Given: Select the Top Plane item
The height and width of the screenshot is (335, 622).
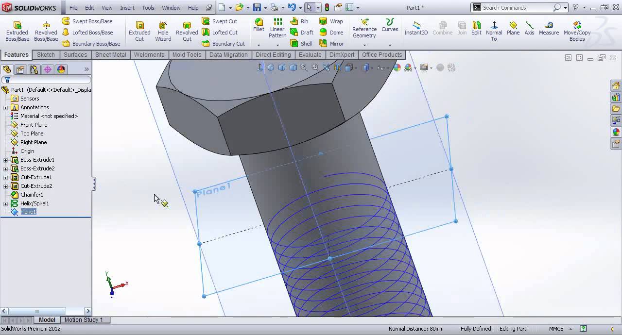Looking at the screenshot, I should point(32,134).
